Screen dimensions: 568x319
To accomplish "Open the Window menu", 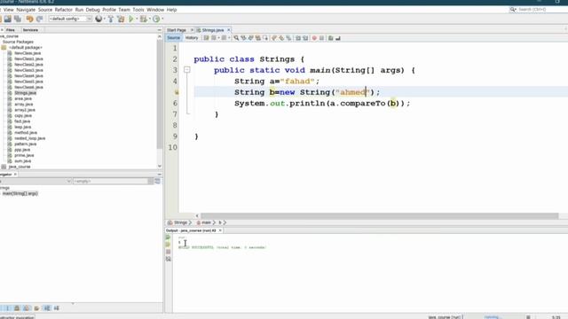I will click(x=155, y=10).
